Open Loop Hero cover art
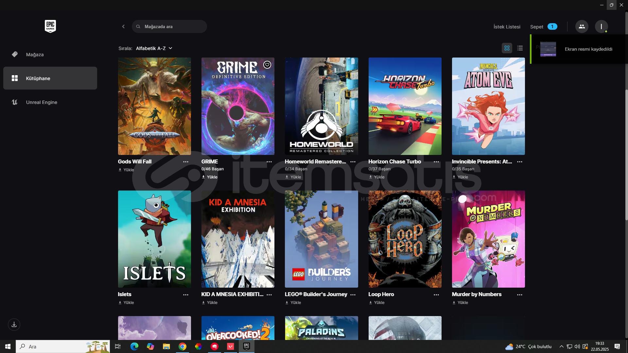This screenshot has height=353, width=628. 405,239
